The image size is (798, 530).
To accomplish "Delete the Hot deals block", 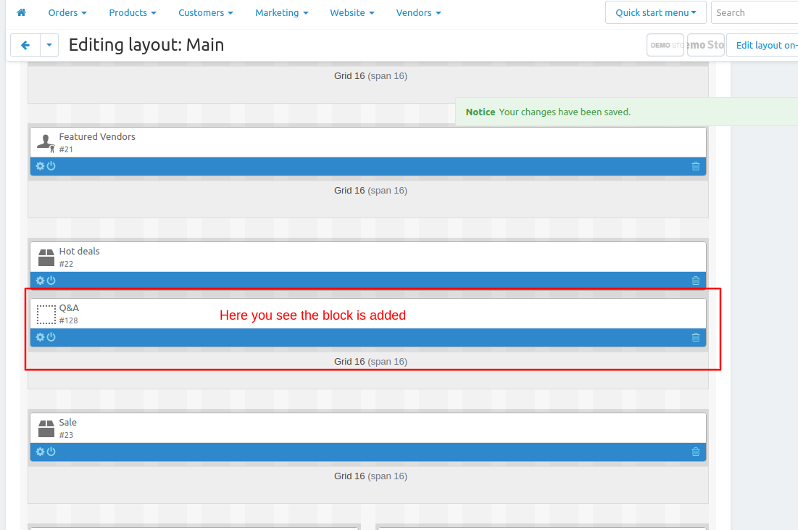I will [696, 281].
